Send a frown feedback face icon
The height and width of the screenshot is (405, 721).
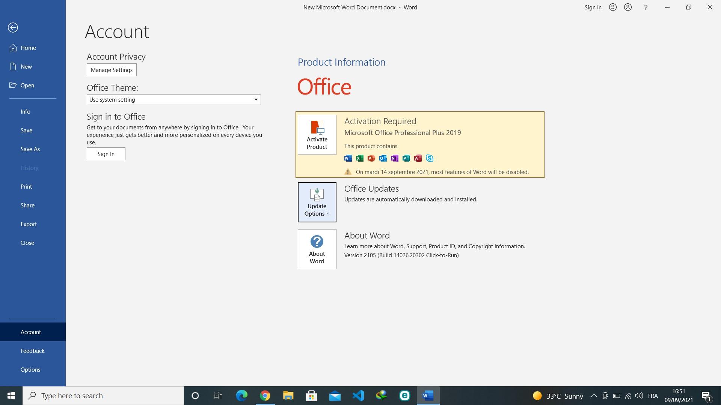pos(628,7)
